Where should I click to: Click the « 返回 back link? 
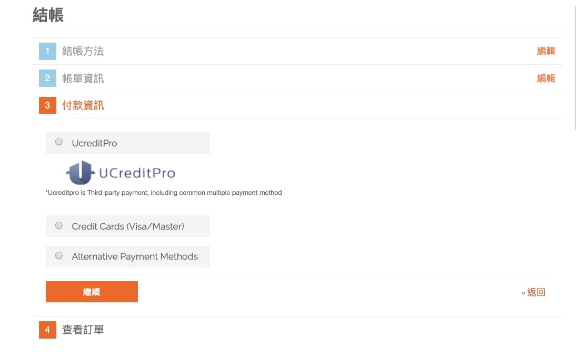(533, 292)
